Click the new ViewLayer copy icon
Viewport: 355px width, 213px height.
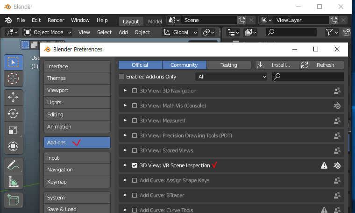[x=334, y=20]
